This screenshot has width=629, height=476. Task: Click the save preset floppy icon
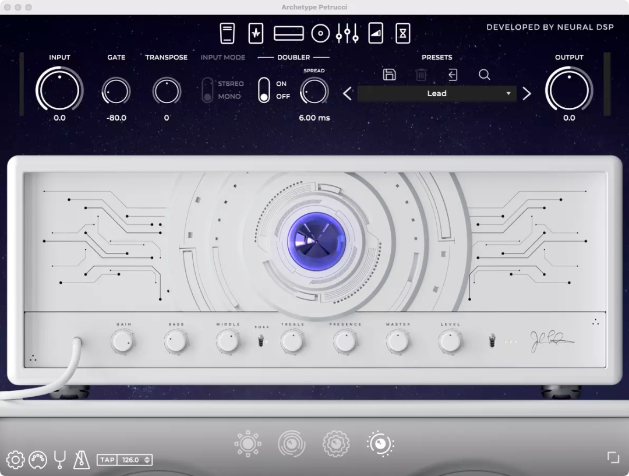tap(390, 75)
